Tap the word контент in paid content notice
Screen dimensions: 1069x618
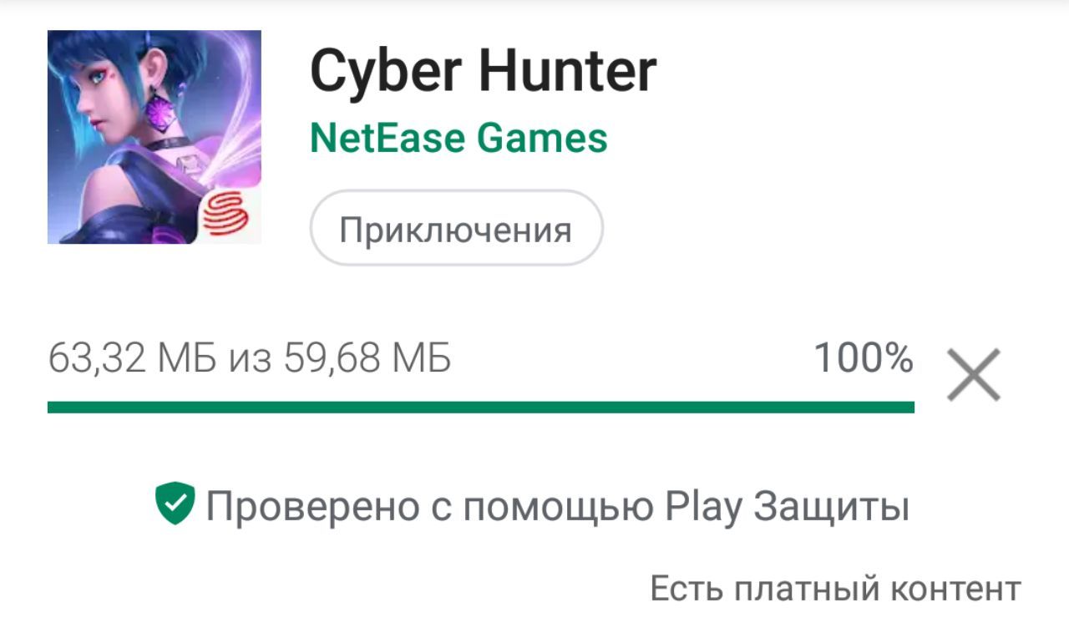click(953, 589)
